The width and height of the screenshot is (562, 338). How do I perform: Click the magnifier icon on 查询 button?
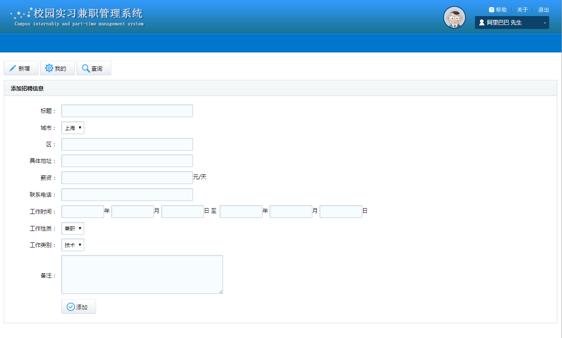(86, 68)
